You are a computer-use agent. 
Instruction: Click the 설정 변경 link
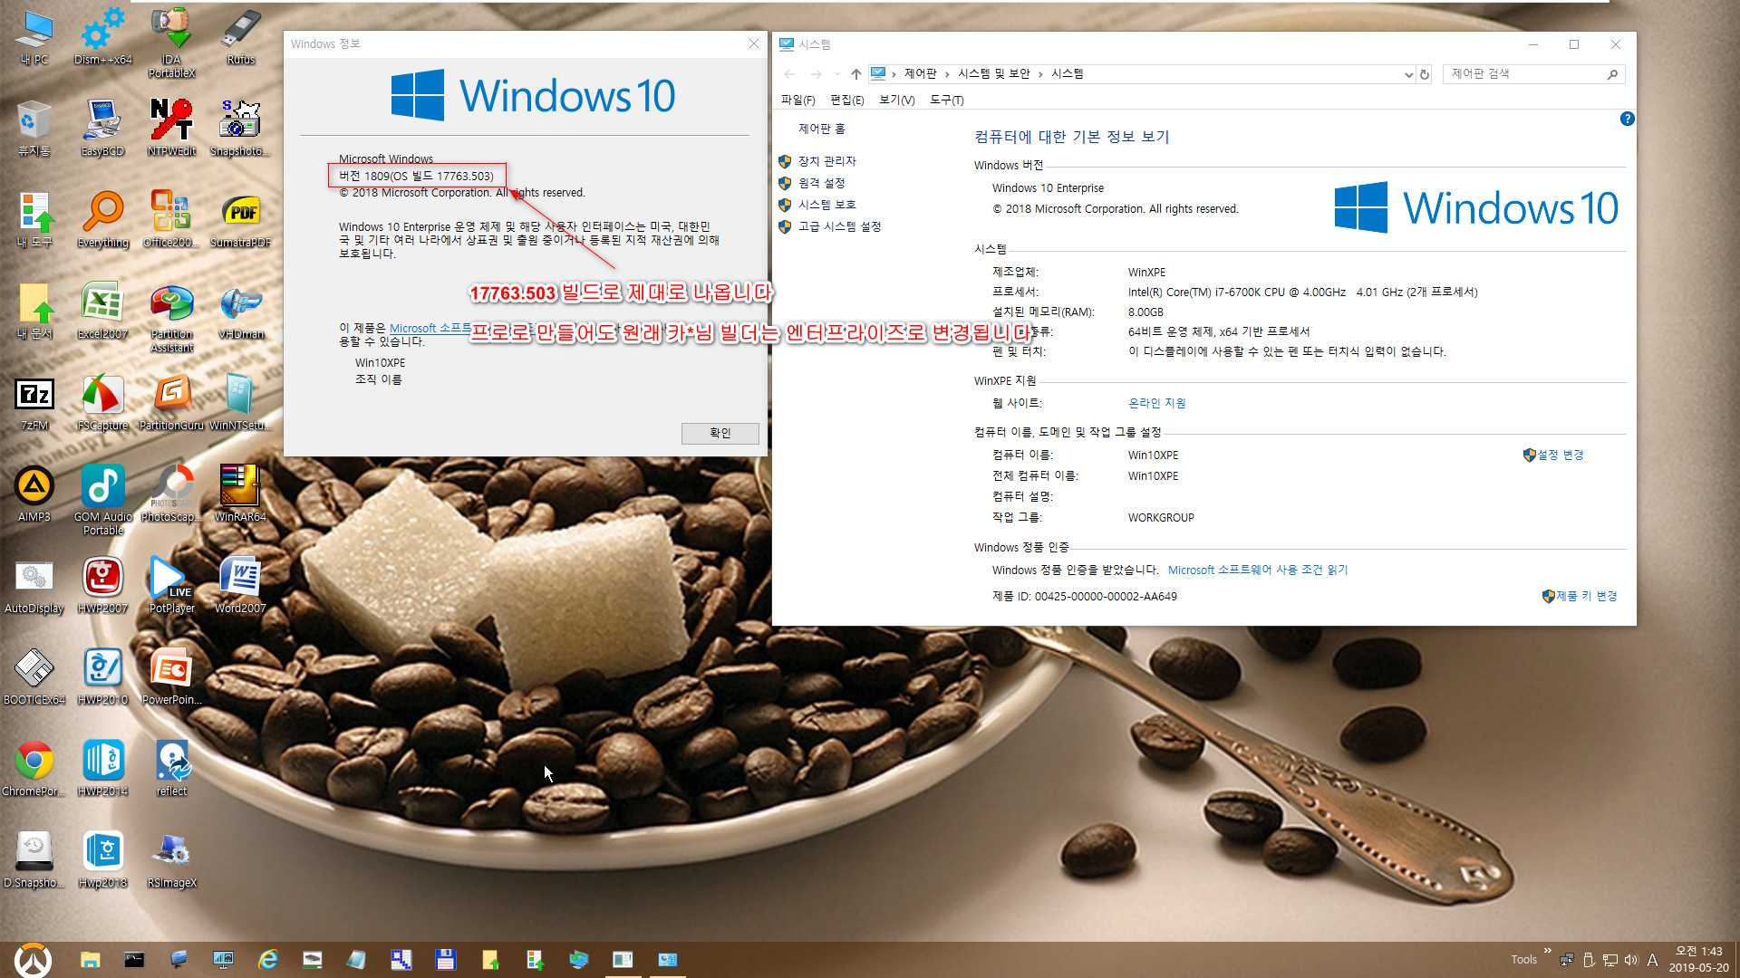coord(1560,455)
